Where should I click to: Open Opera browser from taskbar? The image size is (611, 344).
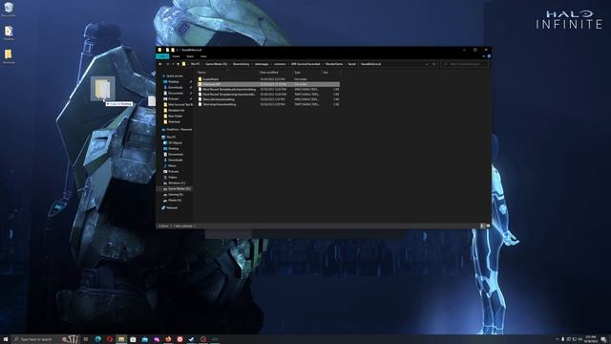(x=110, y=339)
